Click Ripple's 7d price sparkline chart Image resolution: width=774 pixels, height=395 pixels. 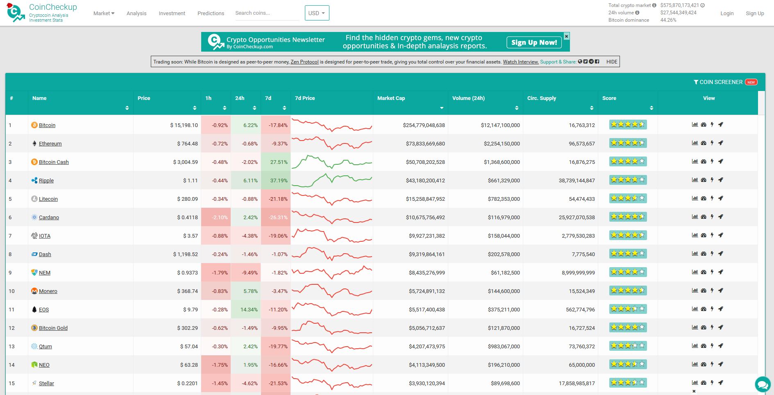coord(332,180)
